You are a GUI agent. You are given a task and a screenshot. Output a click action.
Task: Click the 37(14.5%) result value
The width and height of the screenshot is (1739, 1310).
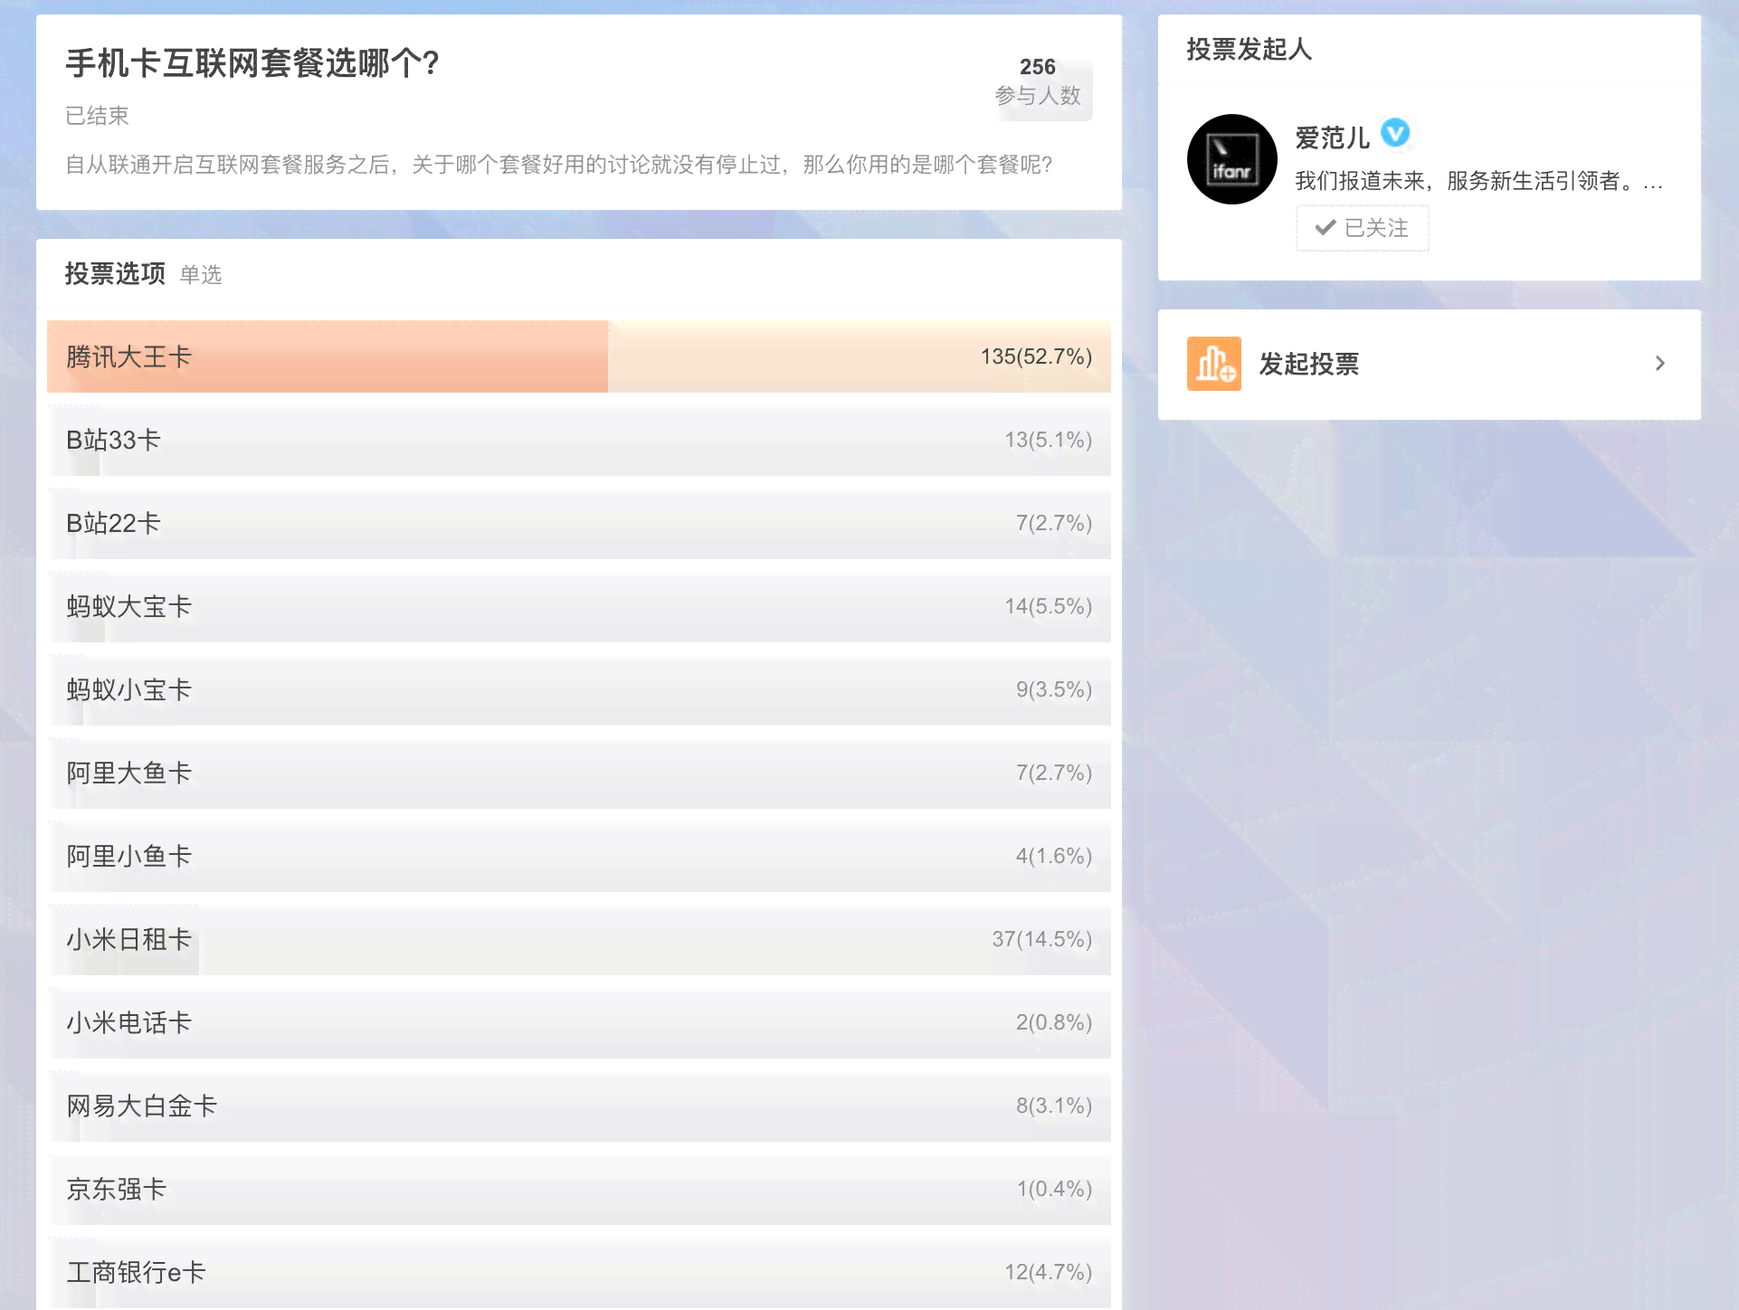tap(1041, 939)
